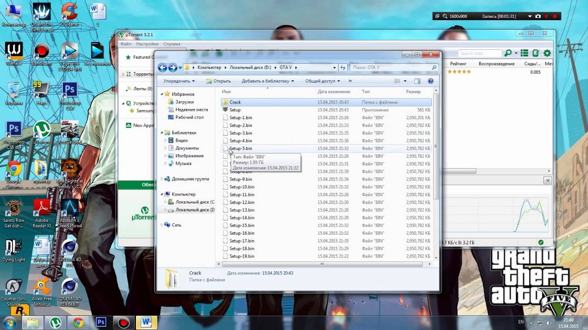This screenshot has height=330, width=588.
Task: Expand the Домашняя группа tree node
Action: click(162, 179)
